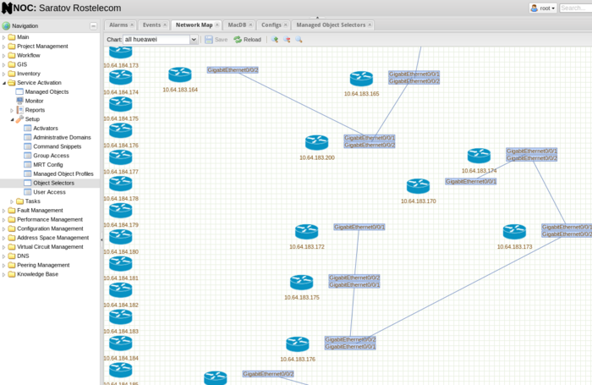Select the Network Map tab
This screenshot has width=592, height=385.
194,25
